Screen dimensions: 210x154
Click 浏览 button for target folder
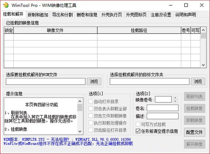(198, 82)
